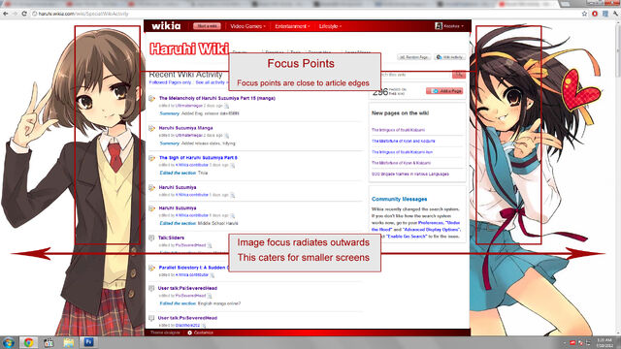Open the Entertainment dropdown menu
The image size is (621, 349).
(292, 26)
